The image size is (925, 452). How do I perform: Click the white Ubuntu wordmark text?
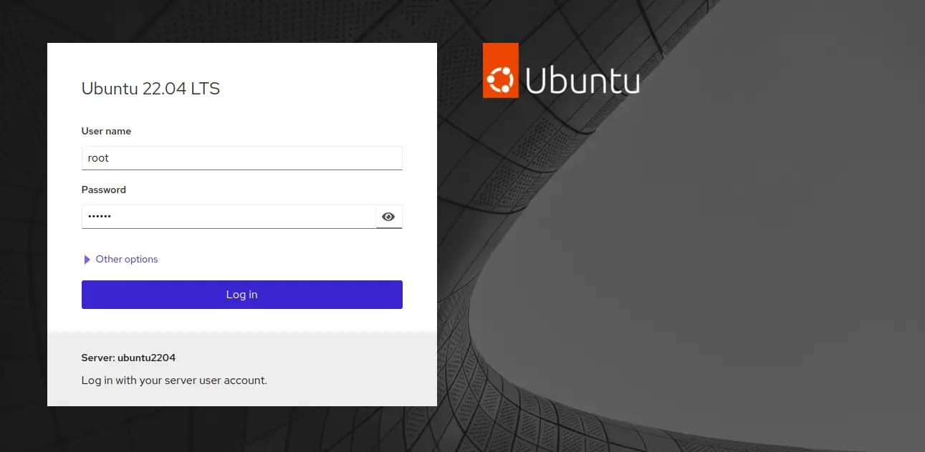pos(583,81)
